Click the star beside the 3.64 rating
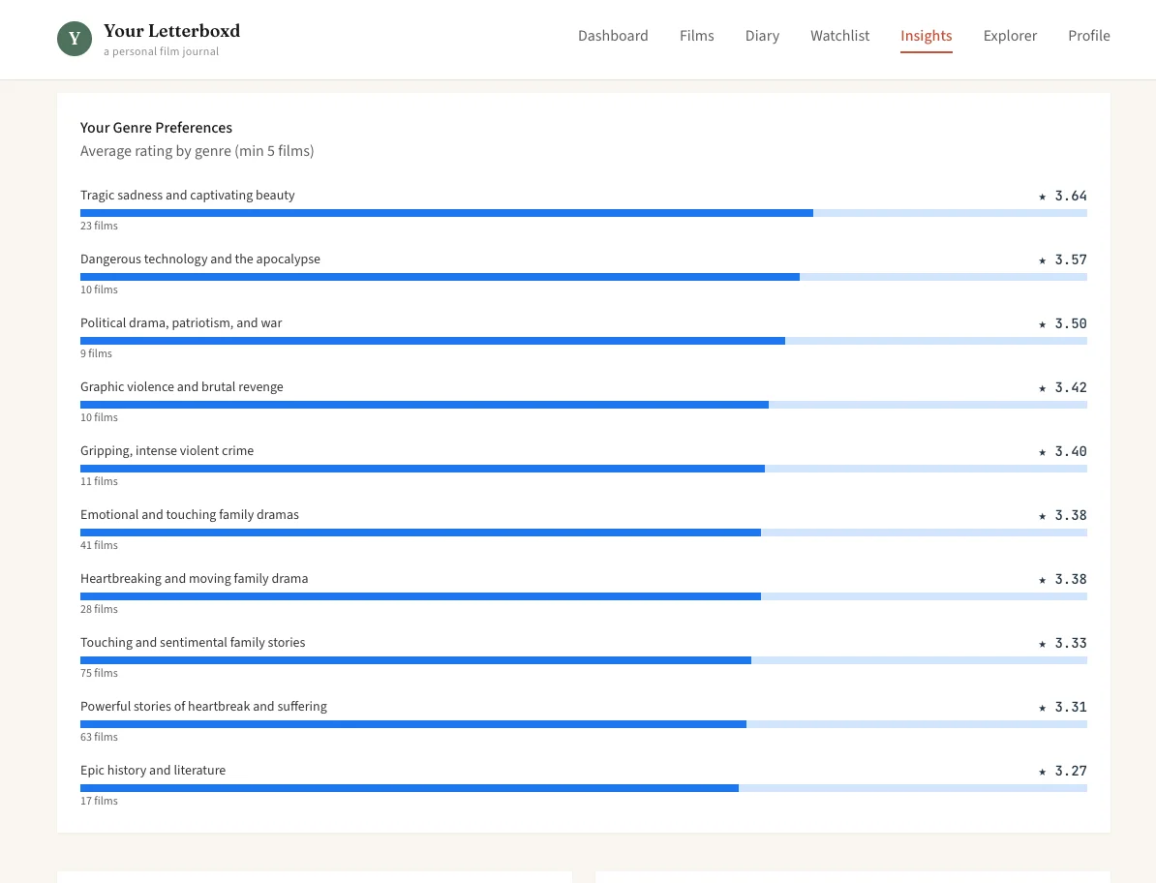 (x=1043, y=197)
